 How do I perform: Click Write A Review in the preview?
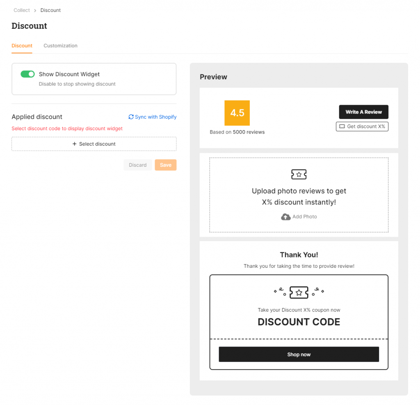click(363, 112)
